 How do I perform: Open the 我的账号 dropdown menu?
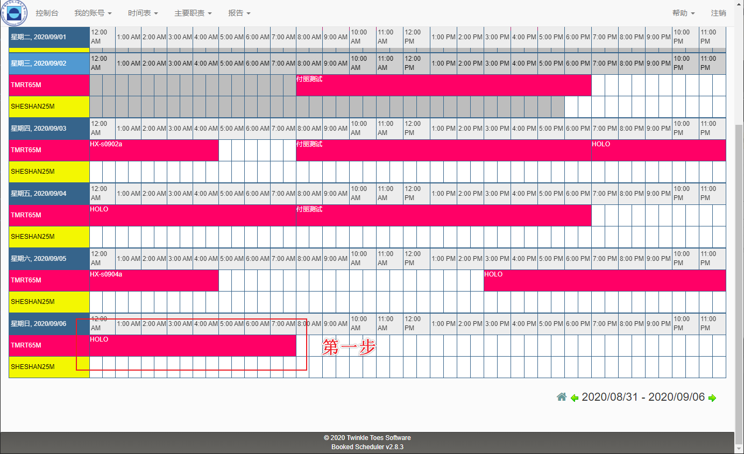pos(93,13)
